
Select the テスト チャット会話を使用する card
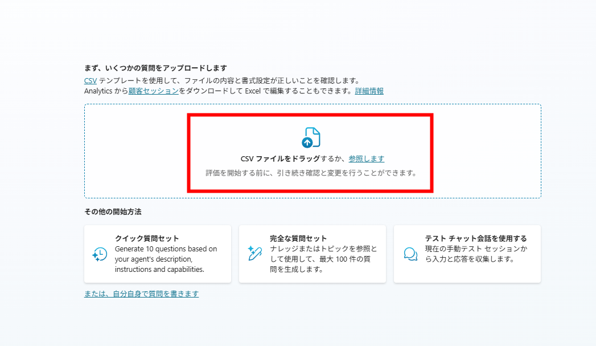pyautogui.click(x=467, y=254)
